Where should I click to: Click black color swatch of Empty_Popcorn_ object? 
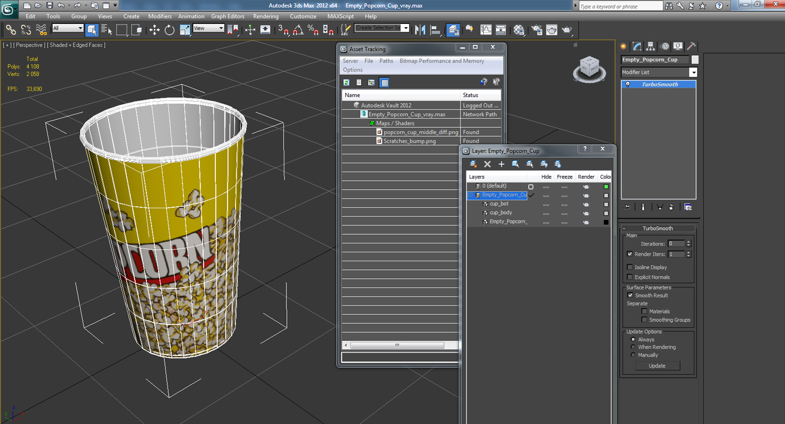click(x=606, y=222)
